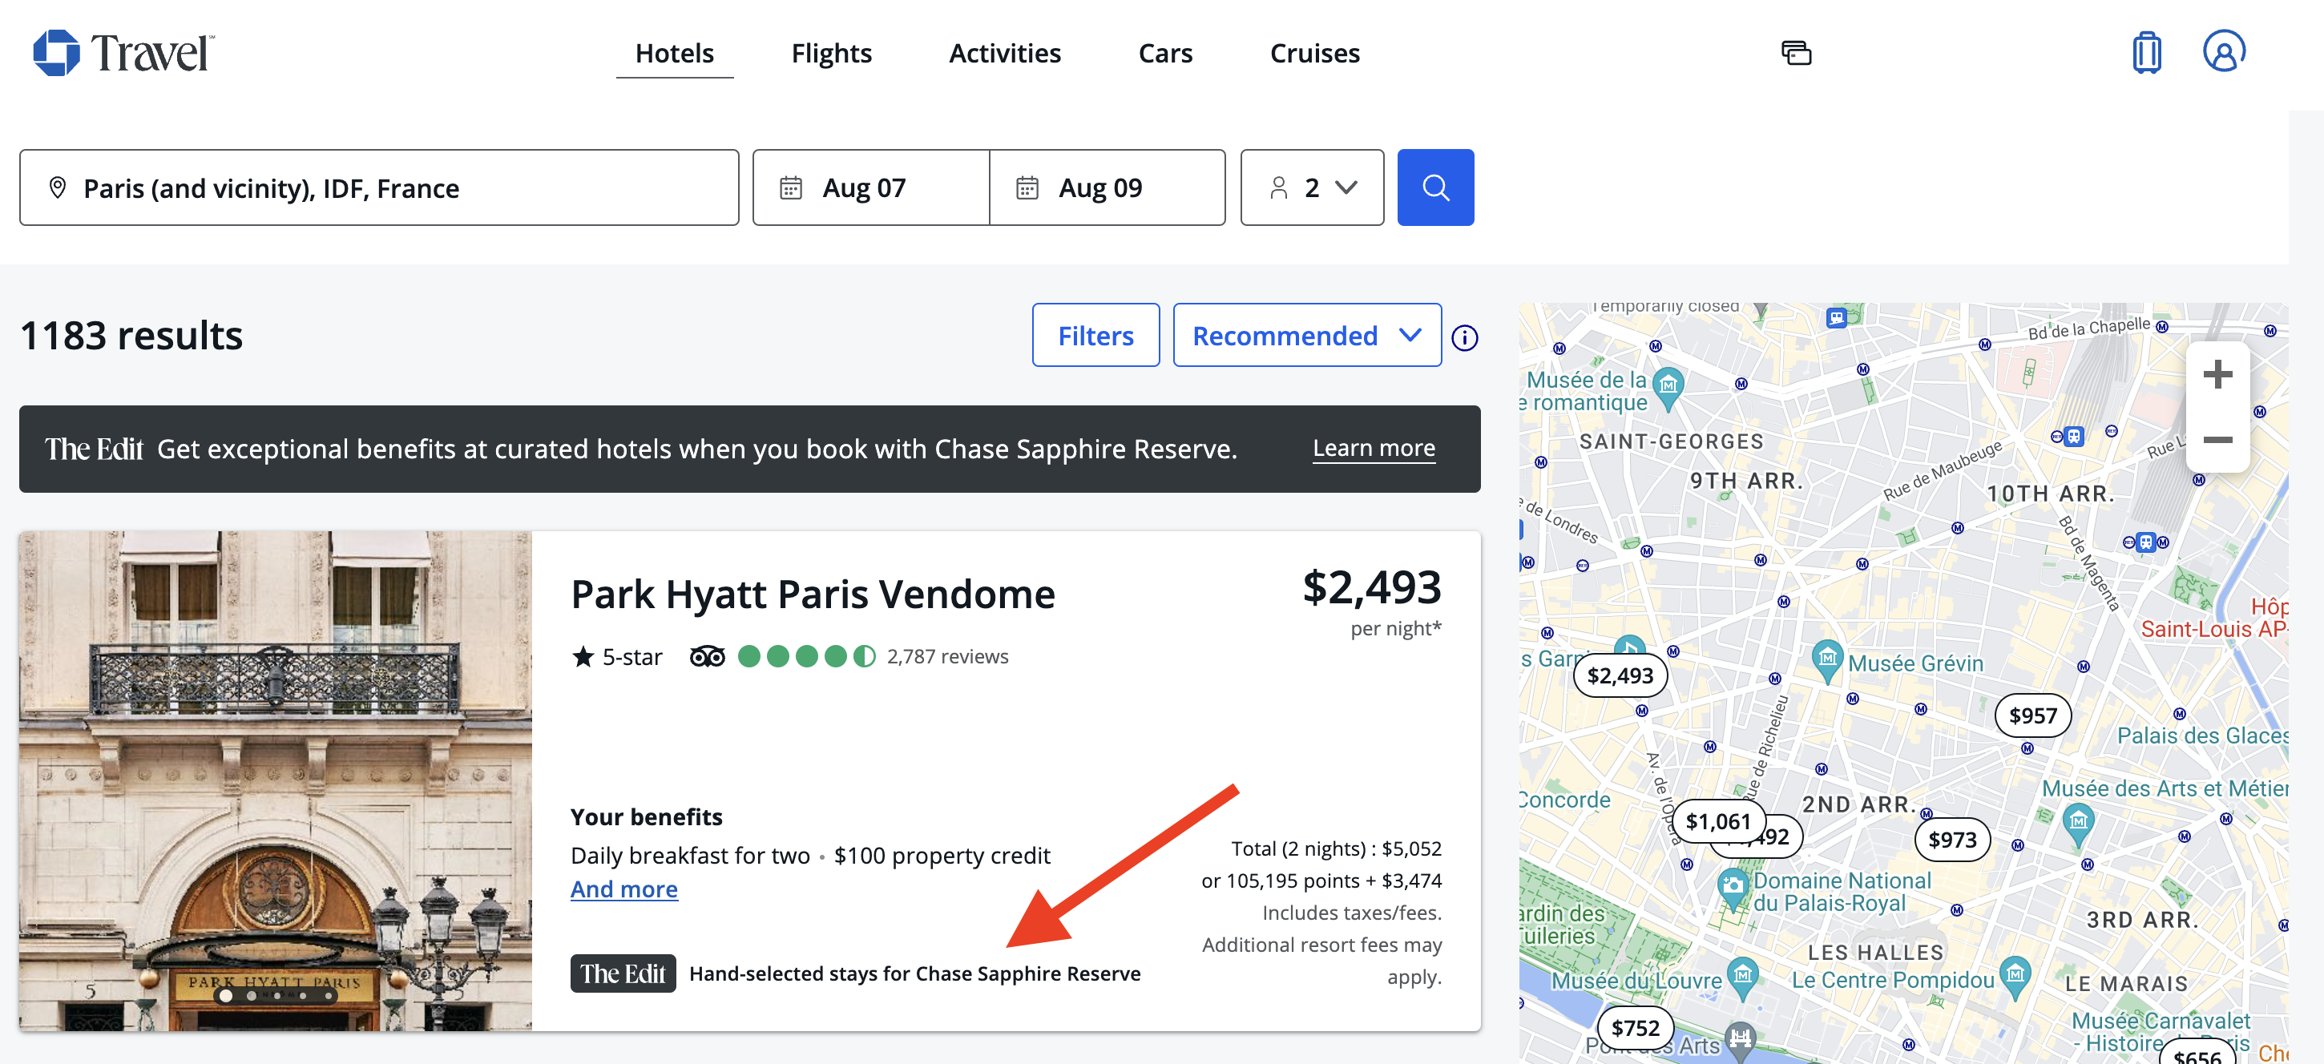Select the $752 price pin on map
The image size is (2324, 1064).
[x=1635, y=1027]
